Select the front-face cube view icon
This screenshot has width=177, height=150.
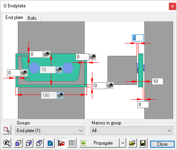click(x=18, y=143)
